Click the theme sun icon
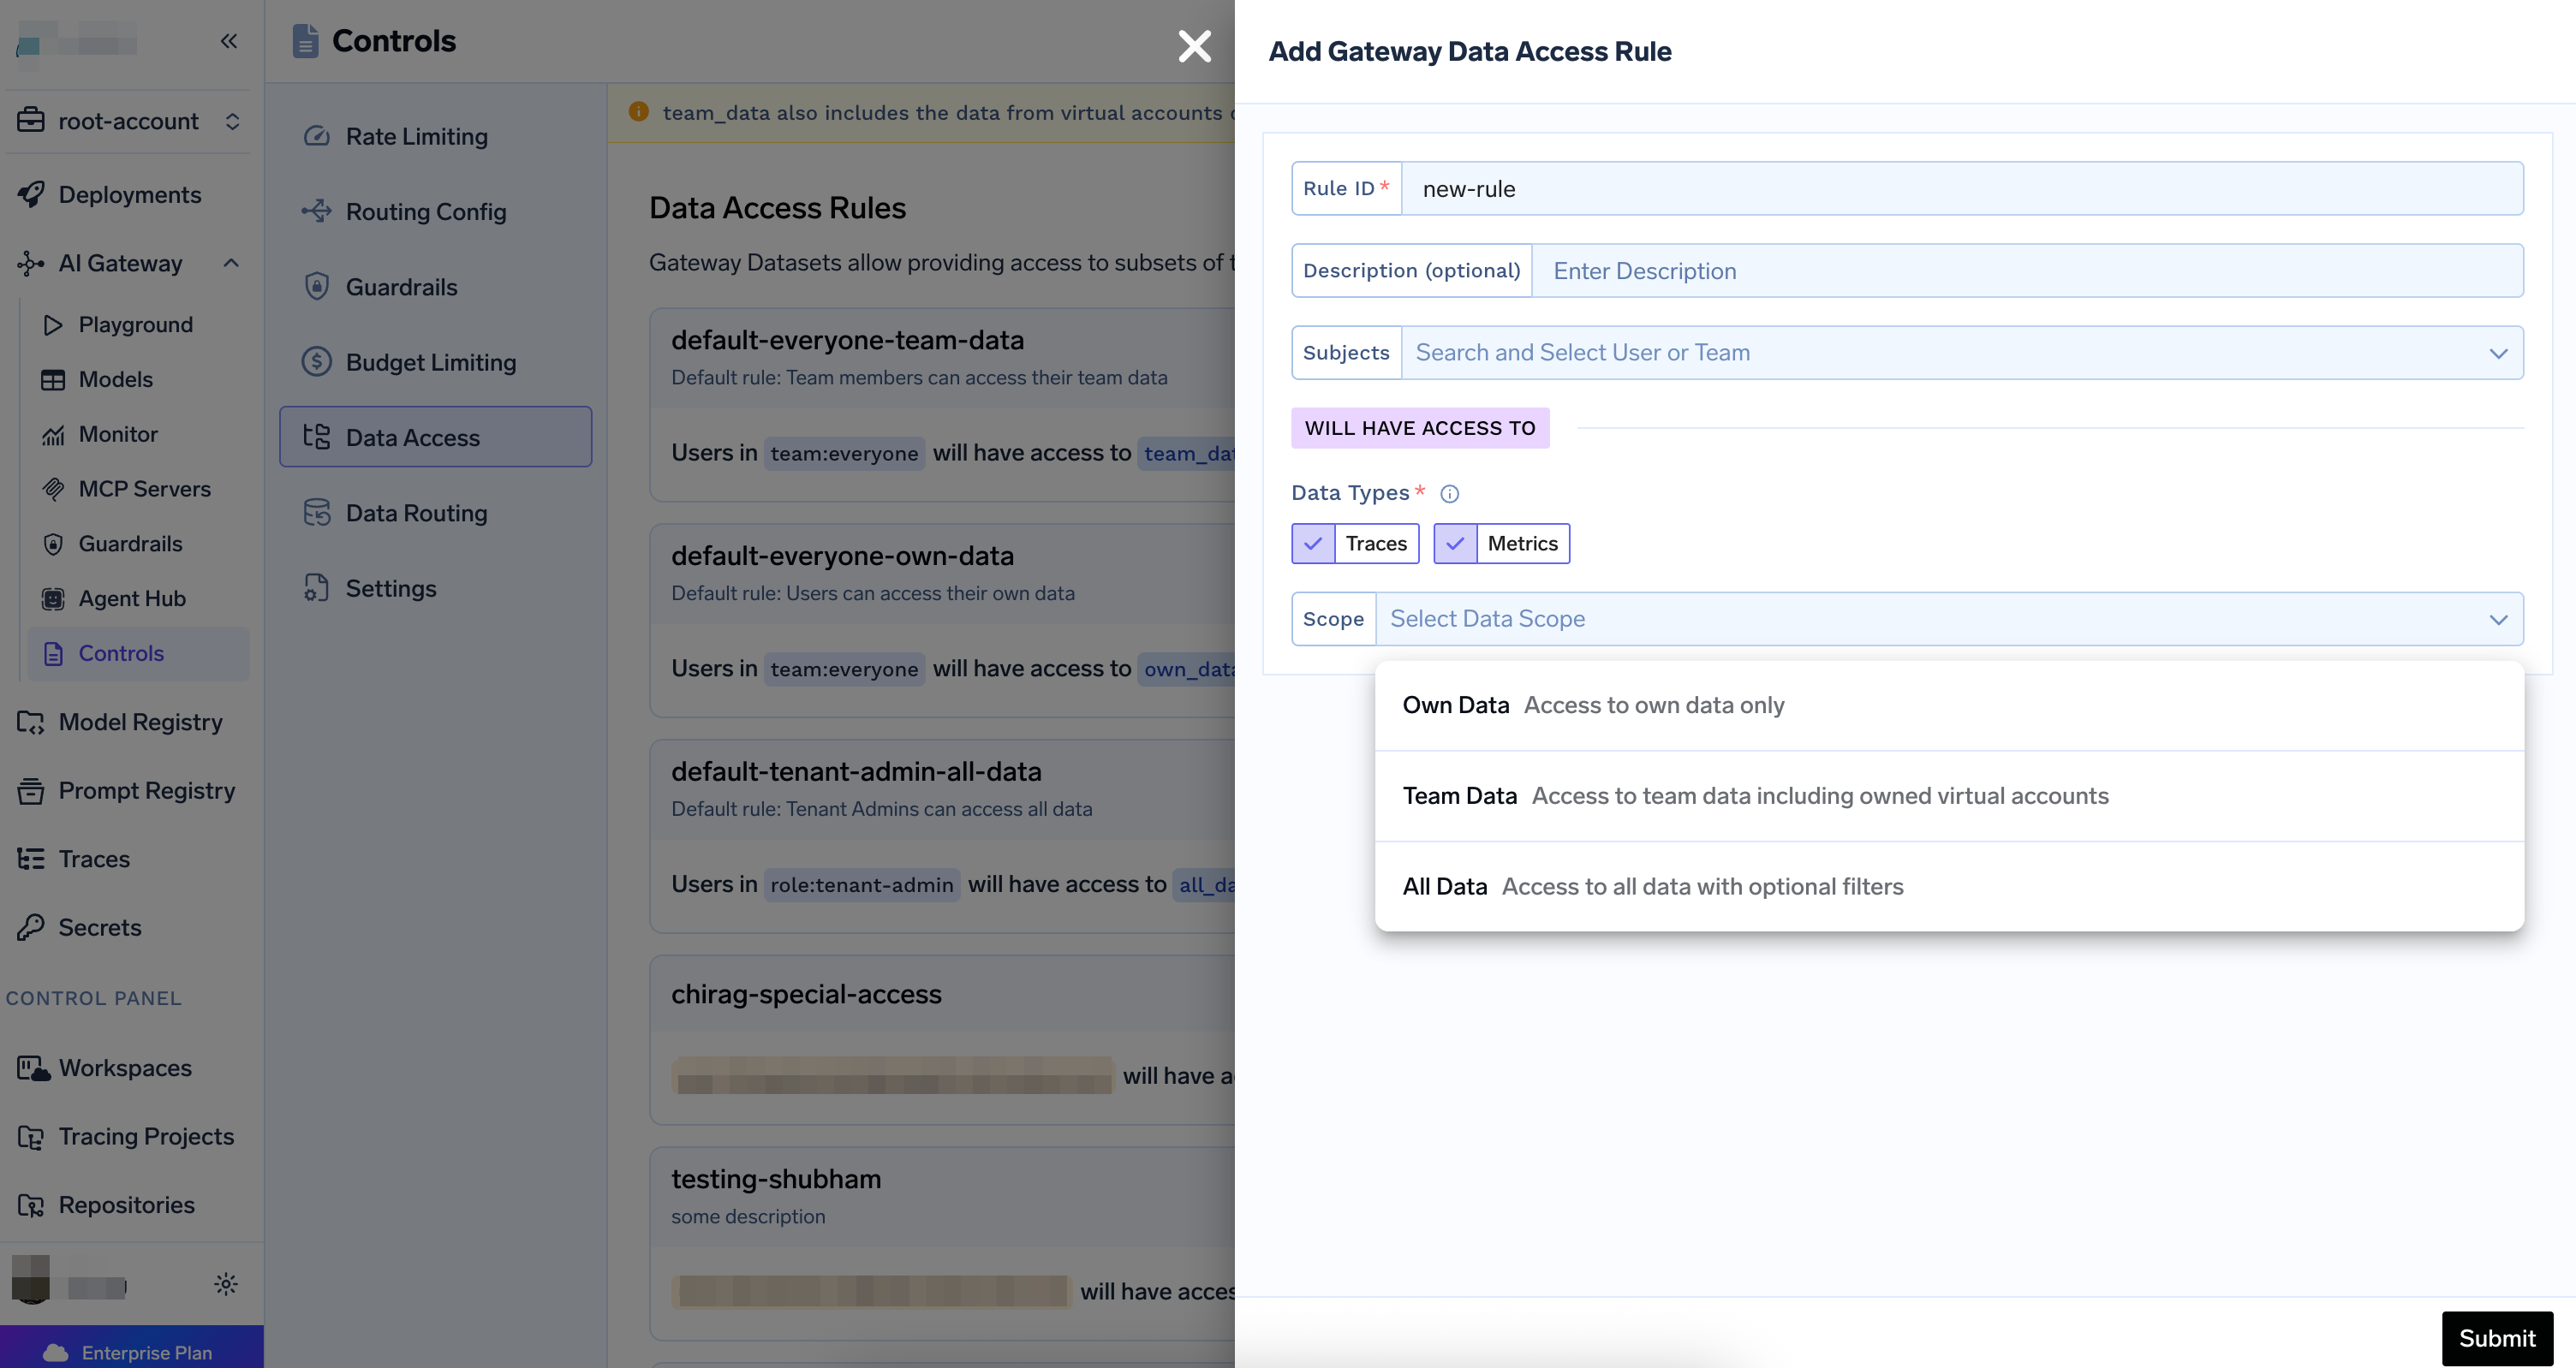The height and width of the screenshot is (1368, 2576). coord(226,1284)
